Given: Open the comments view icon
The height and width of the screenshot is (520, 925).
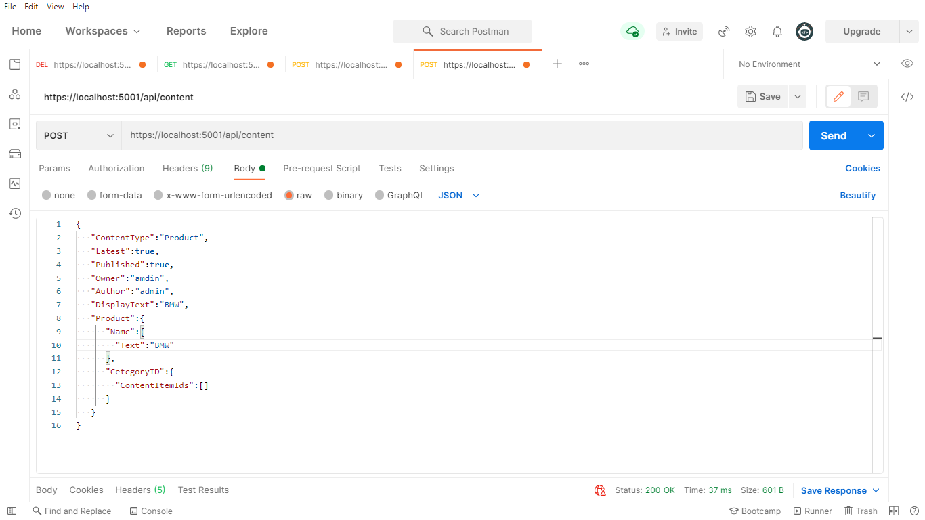Looking at the screenshot, I should (x=863, y=97).
